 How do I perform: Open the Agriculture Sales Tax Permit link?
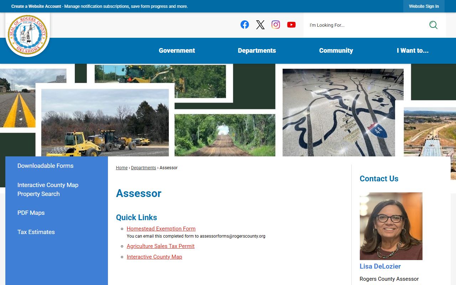[161, 246]
